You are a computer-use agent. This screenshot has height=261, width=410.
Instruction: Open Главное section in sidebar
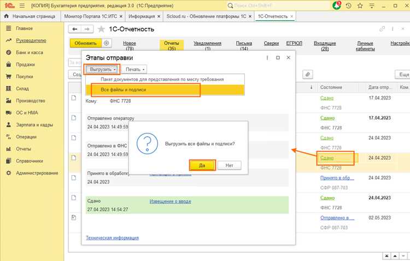[24, 28]
